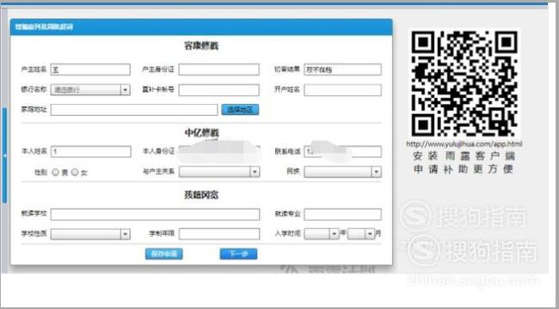Click the 保存申请 button
This screenshot has width=559, height=309.
(164, 254)
